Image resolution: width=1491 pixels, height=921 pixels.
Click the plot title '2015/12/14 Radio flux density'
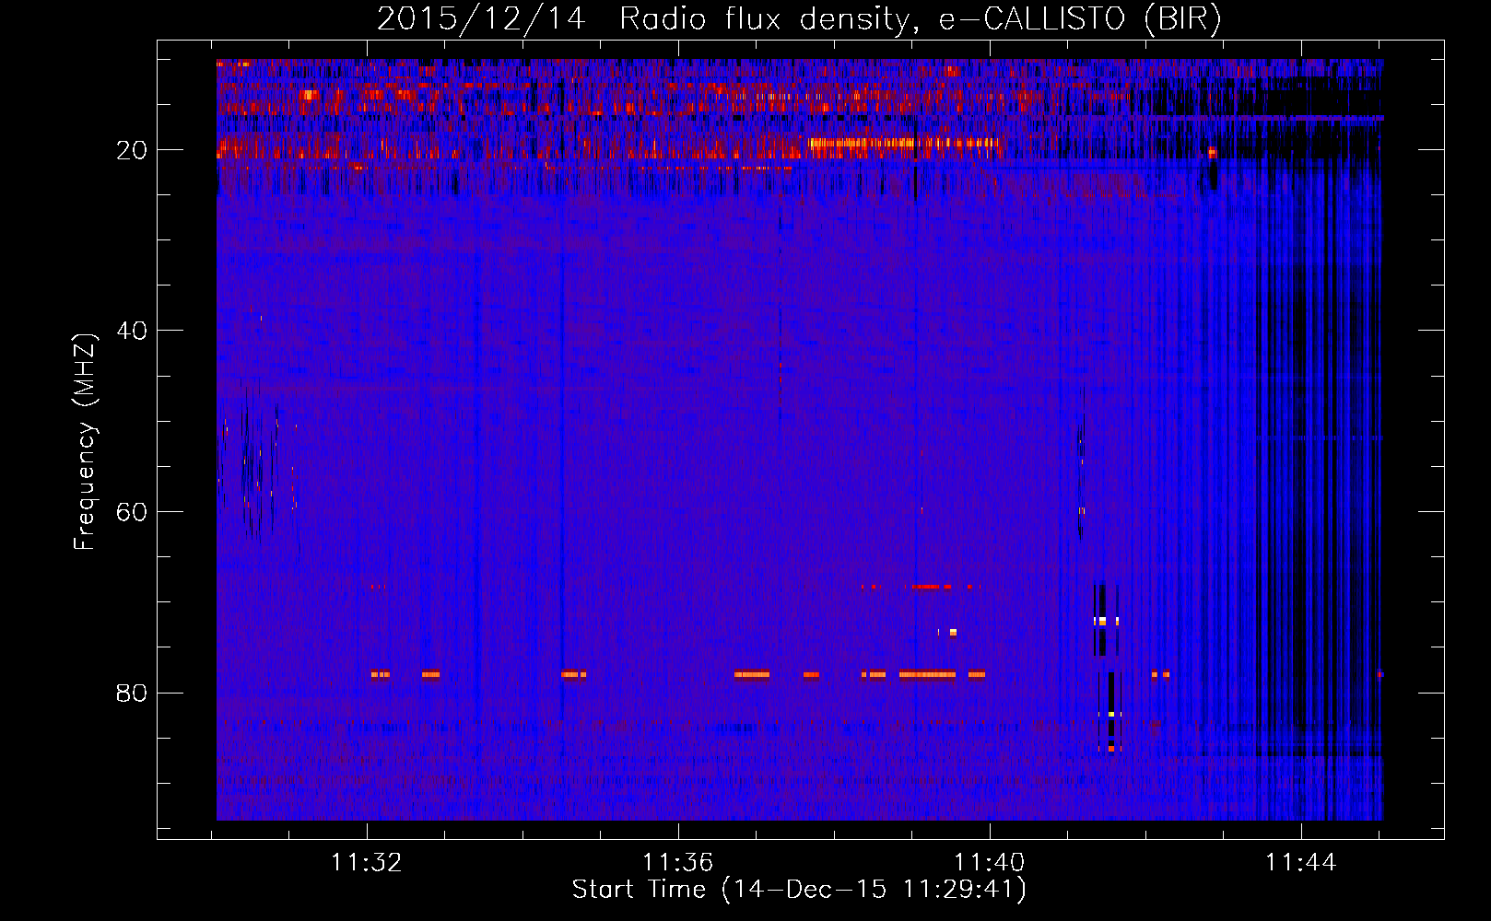(642, 19)
